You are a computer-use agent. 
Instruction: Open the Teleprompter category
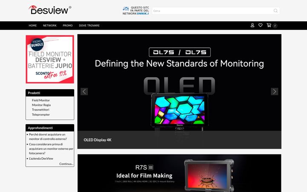pos(41,115)
